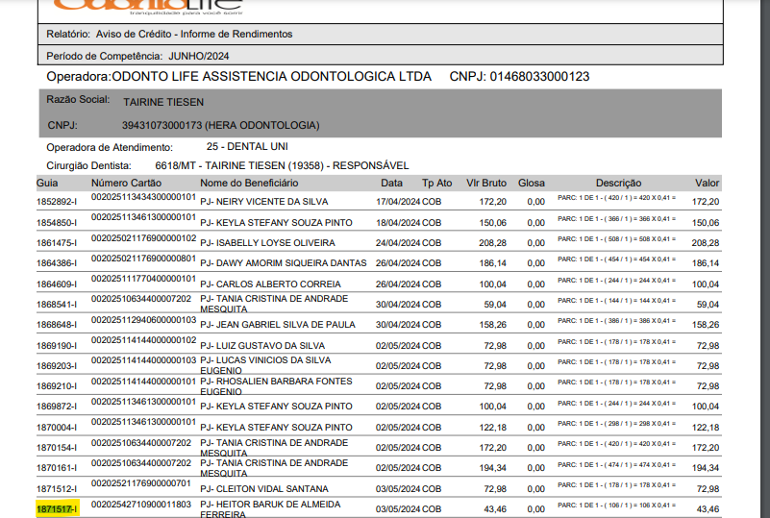Click beneficiary PJ- CARLOS ALBERTO CORREIA
The height and width of the screenshot is (518, 770).
[270, 284]
